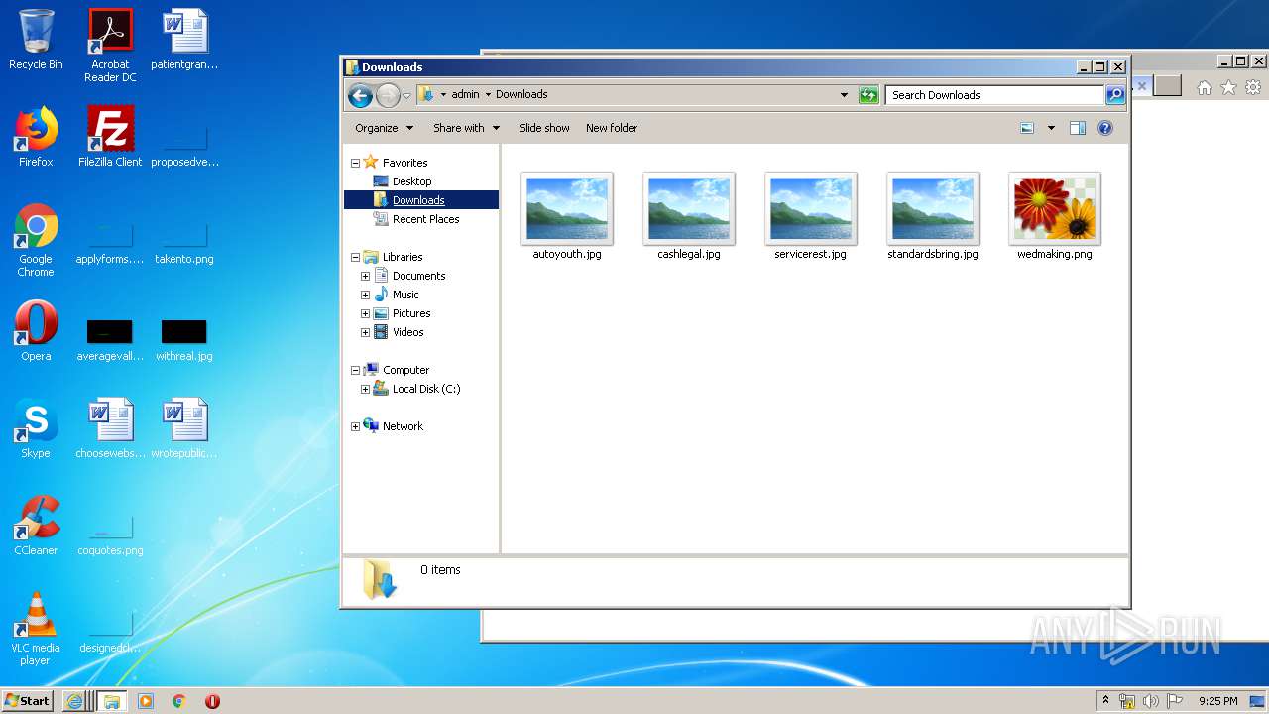Click the Start button
The width and height of the screenshot is (1269, 714).
(x=28, y=701)
